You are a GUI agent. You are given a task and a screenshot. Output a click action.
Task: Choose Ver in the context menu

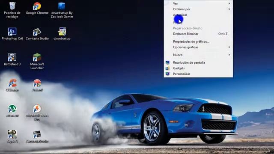pyautogui.click(x=198, y=3)
